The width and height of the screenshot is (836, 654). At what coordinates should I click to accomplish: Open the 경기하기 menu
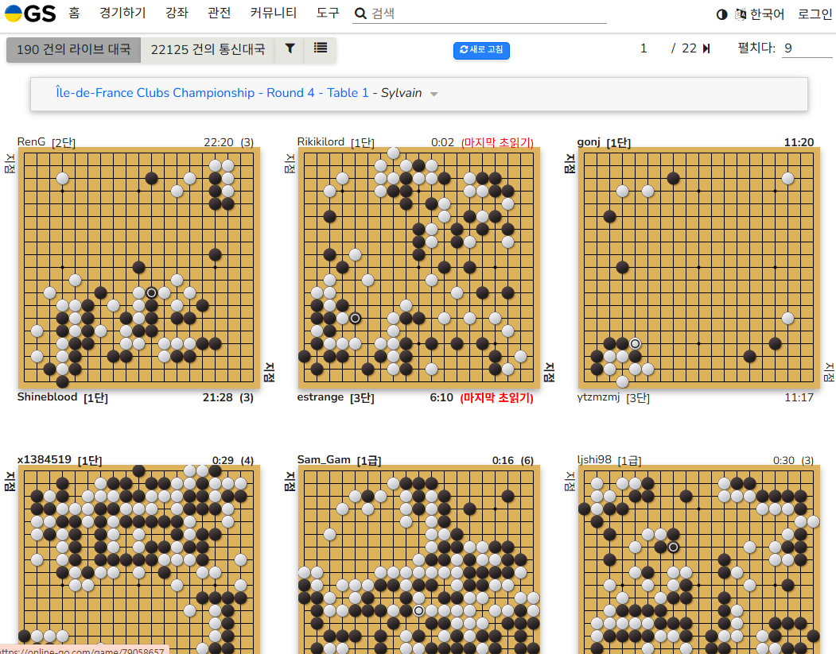122,13
